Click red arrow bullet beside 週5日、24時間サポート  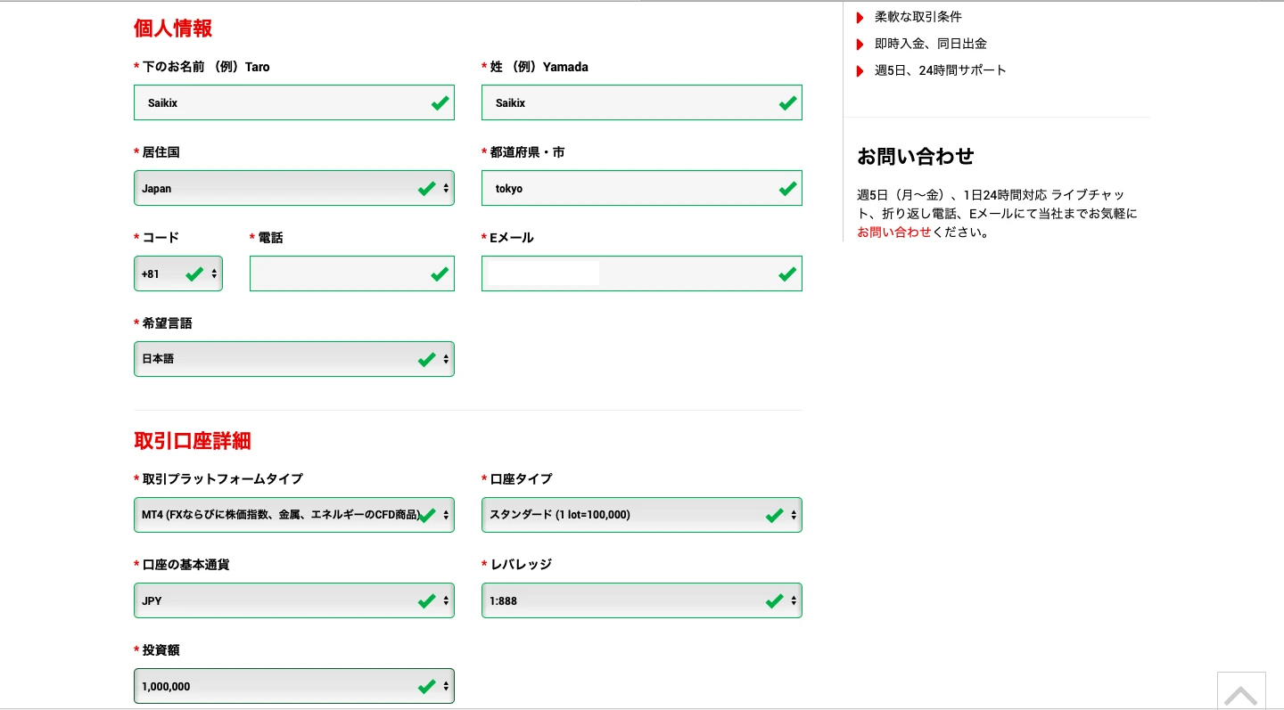point(860,71)
